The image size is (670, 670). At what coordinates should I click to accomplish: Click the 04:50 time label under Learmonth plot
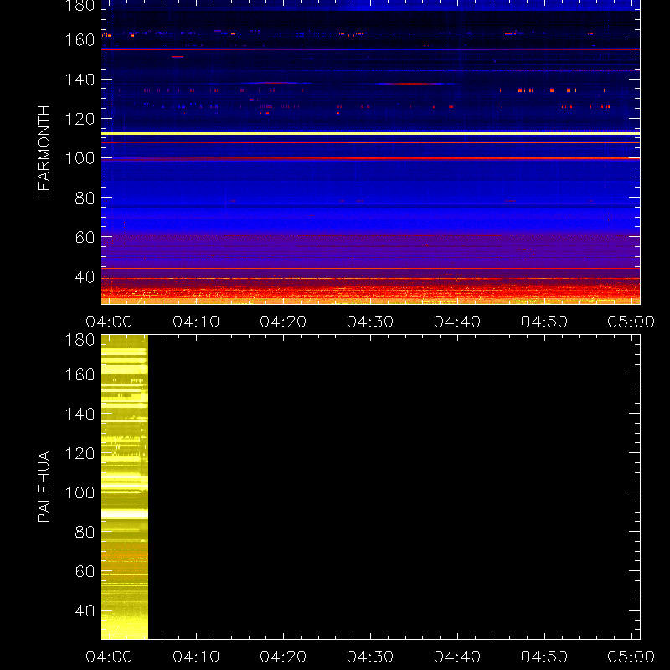point(544,322)
